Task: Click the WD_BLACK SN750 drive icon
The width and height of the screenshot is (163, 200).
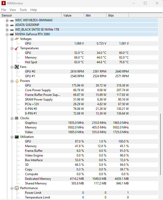Action: [x=12, y=30]
